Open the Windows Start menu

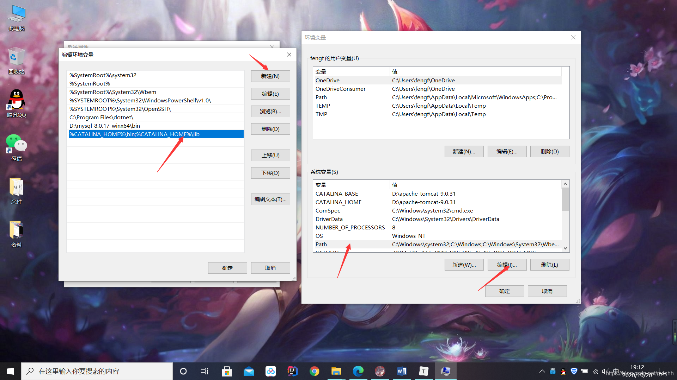click(x=11, y=371)
